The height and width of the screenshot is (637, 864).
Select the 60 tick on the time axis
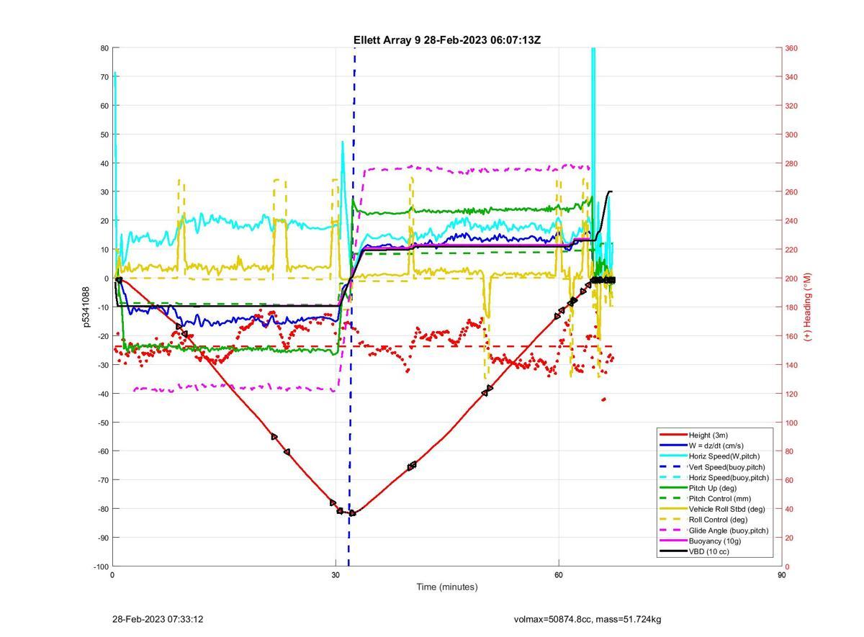[x=558, y=575]
